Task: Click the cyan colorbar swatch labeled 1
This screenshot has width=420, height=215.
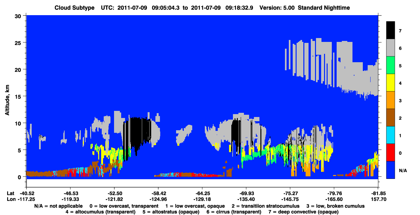Action: 391,135
